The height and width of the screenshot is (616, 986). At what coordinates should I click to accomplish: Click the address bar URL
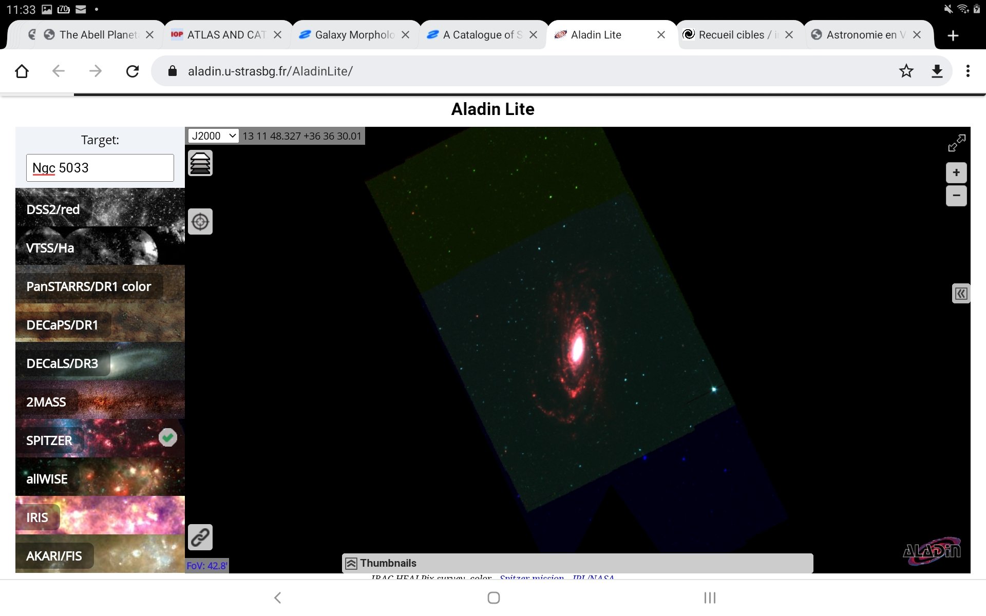click(x=270, y=71)
